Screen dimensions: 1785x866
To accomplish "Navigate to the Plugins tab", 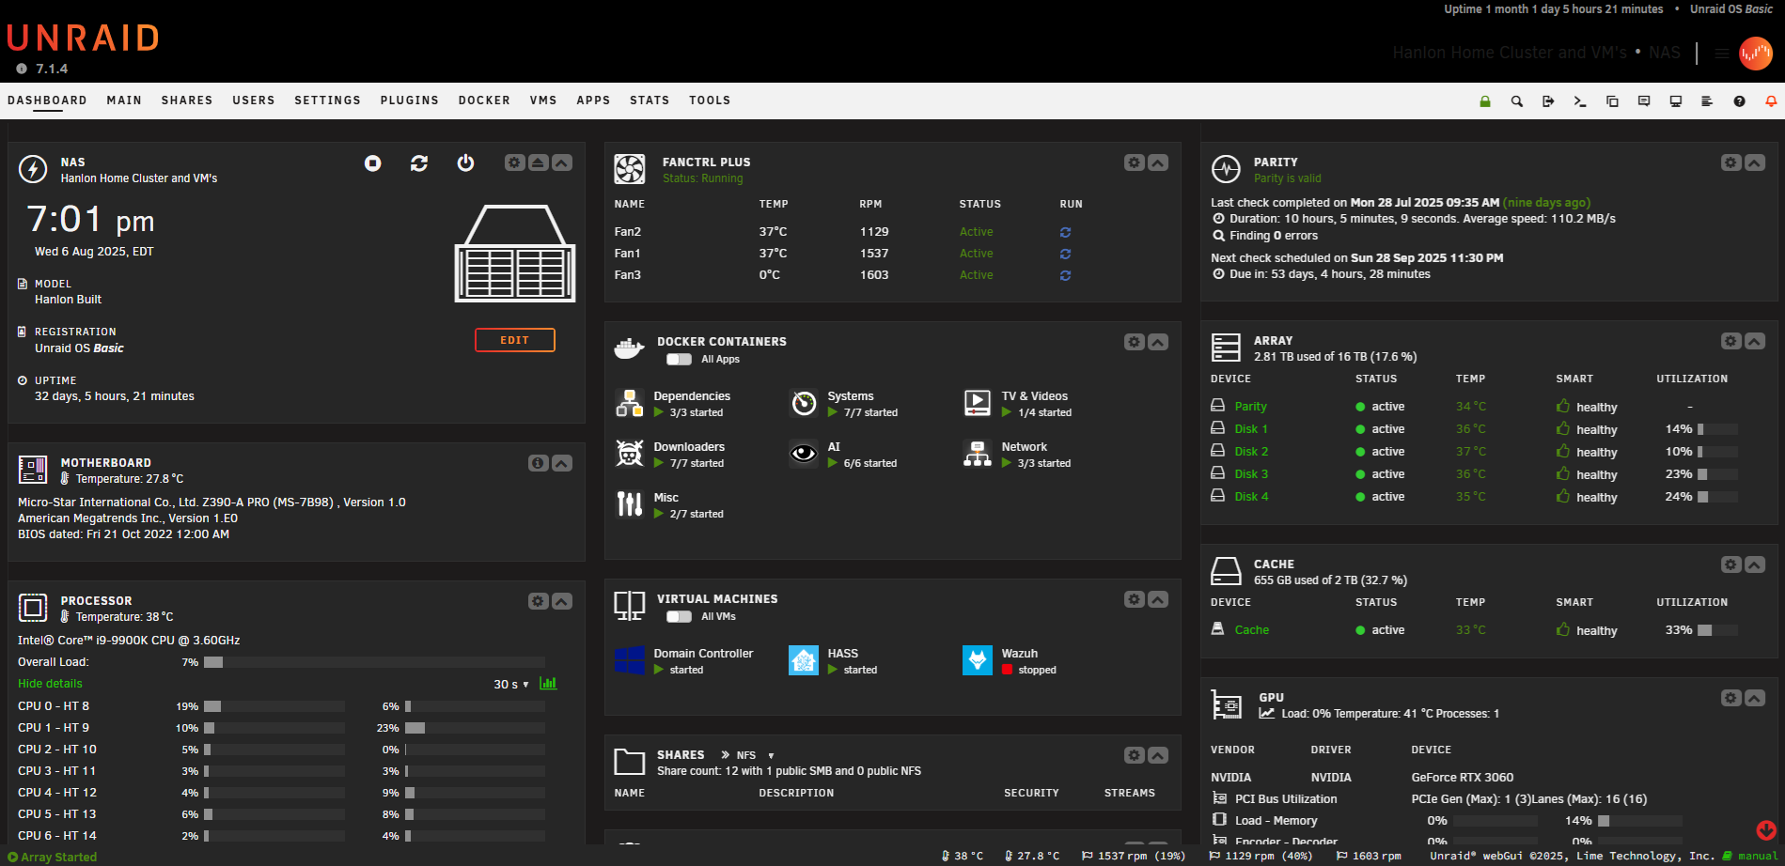I will click(410, 101).
